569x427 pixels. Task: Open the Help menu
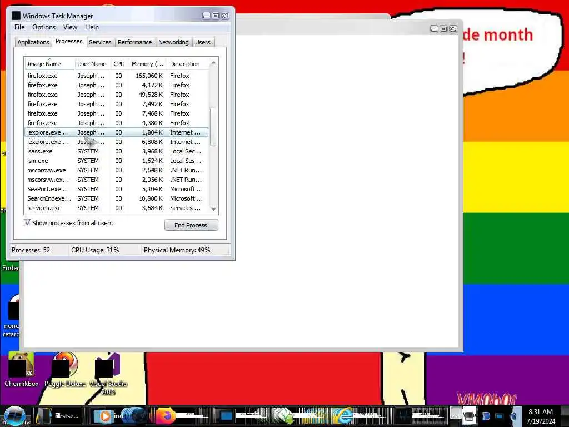(x=92, y=27)
